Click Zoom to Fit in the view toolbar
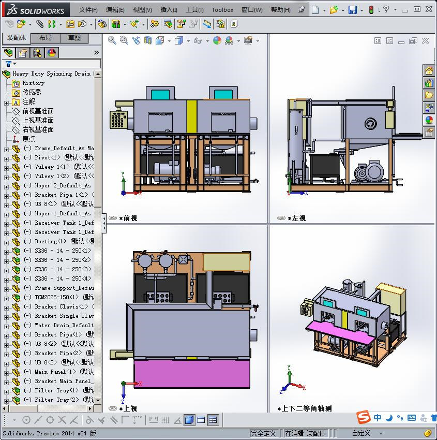 point(112,41)
